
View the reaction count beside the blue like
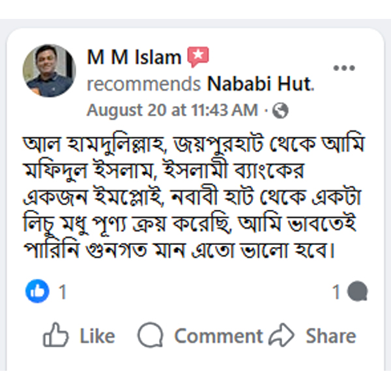(x=63, y=293)
